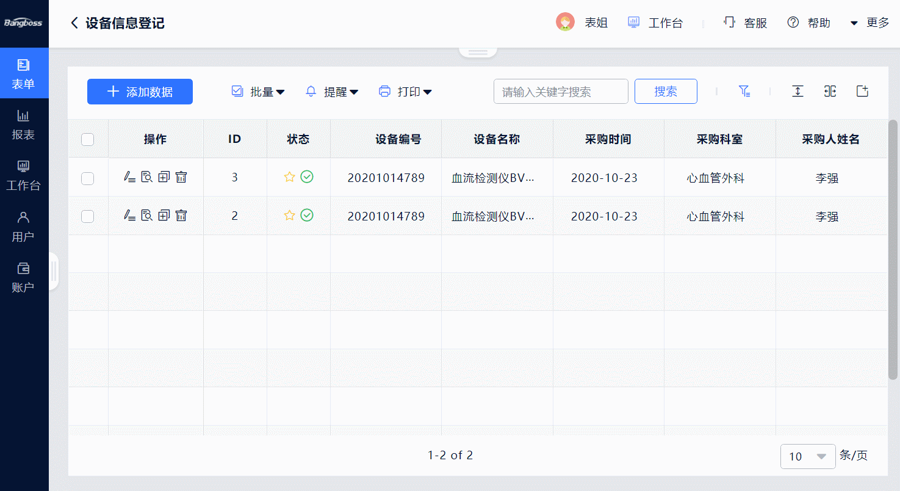Check the checkbox for row ID 3
This screenshot has width=900, height=491.
[x=88, y=178]
